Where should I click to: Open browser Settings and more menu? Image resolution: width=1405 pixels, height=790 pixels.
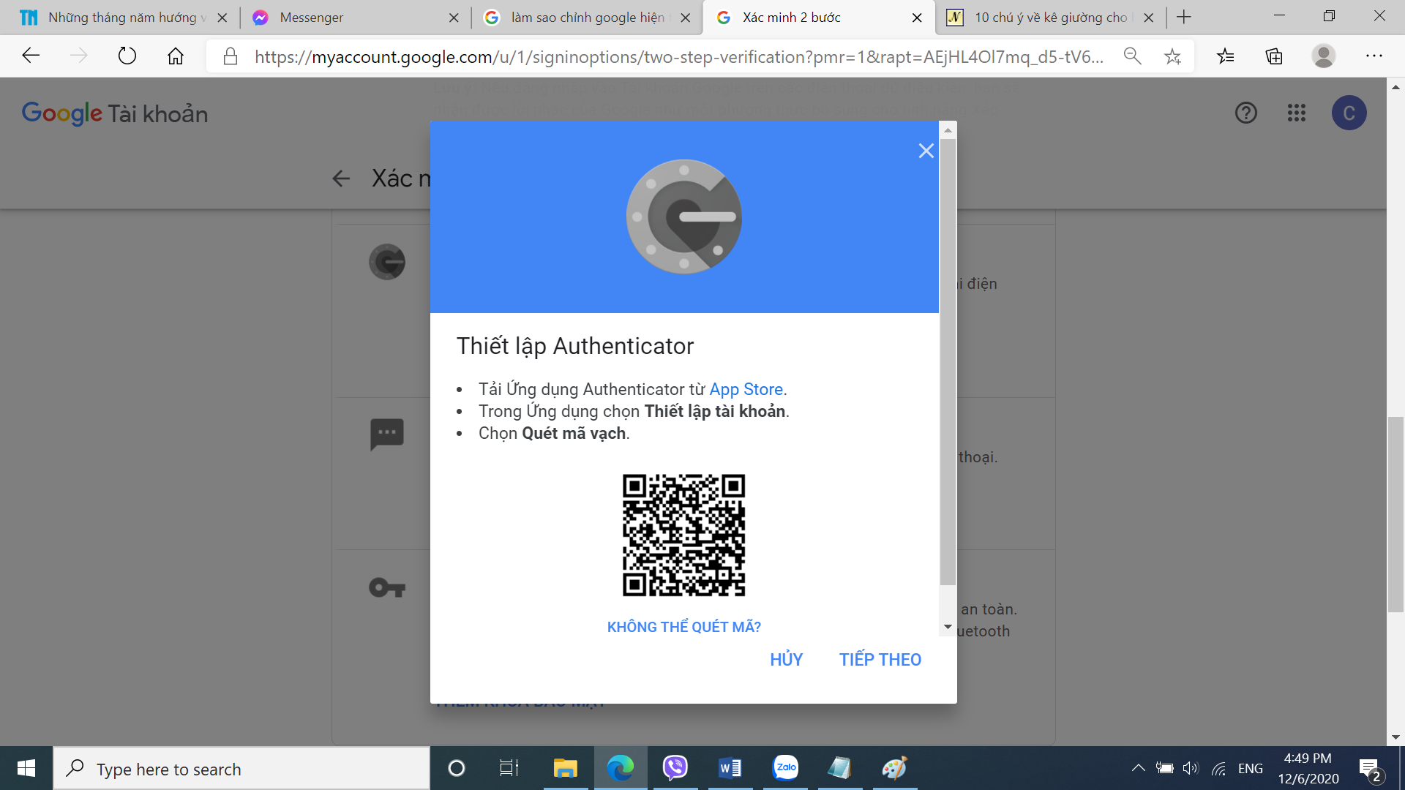(1374, 56)
